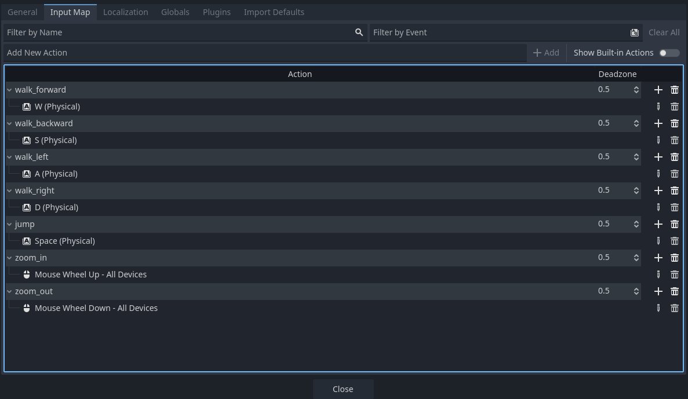Click the search icon in Filter by Name

(359, 32)
